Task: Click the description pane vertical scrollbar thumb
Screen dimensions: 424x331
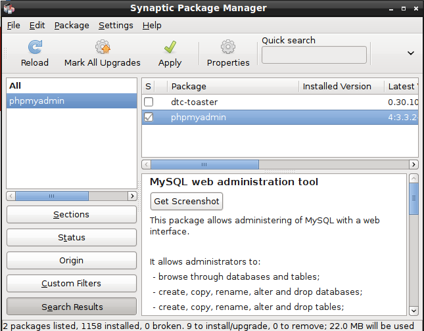Action: 413,198
